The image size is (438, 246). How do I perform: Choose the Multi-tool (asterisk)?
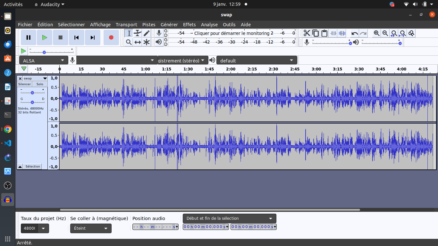point(147,42)
